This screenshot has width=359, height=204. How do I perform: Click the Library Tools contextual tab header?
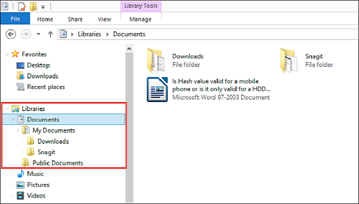tap(141, 6)
